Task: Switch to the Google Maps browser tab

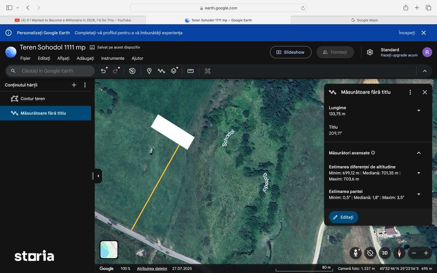Action: coord(364,20)
